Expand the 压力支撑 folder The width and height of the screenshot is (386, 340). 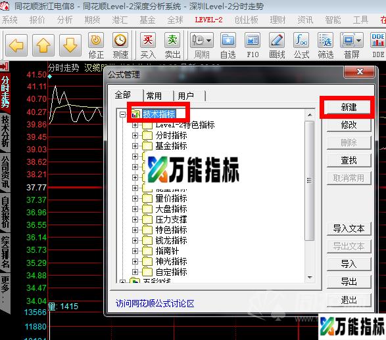pyautogui.click(x=135, y=219)
